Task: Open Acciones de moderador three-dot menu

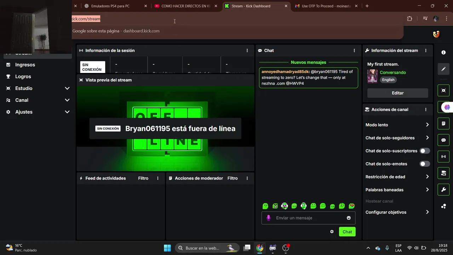Action: click(x=247, y=178)
